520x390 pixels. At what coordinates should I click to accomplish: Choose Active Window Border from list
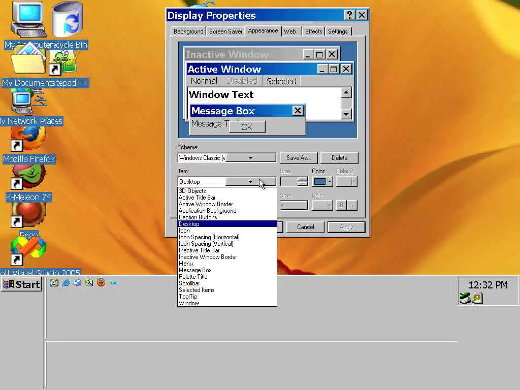pos(227,204)
